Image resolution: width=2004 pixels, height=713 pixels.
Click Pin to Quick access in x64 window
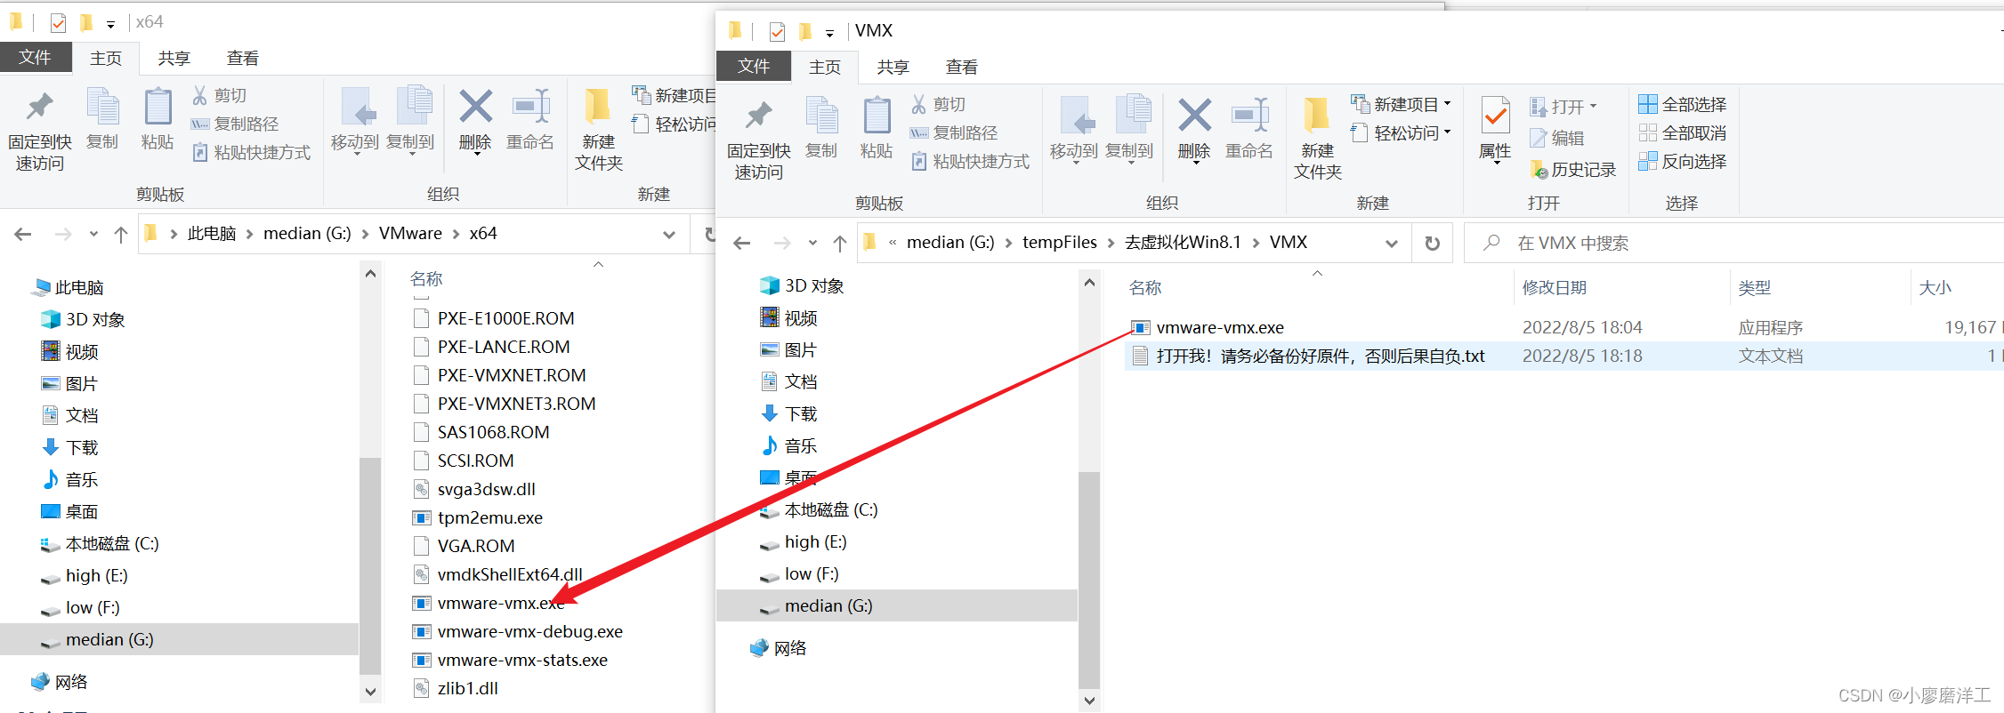[x=39, y=131]
